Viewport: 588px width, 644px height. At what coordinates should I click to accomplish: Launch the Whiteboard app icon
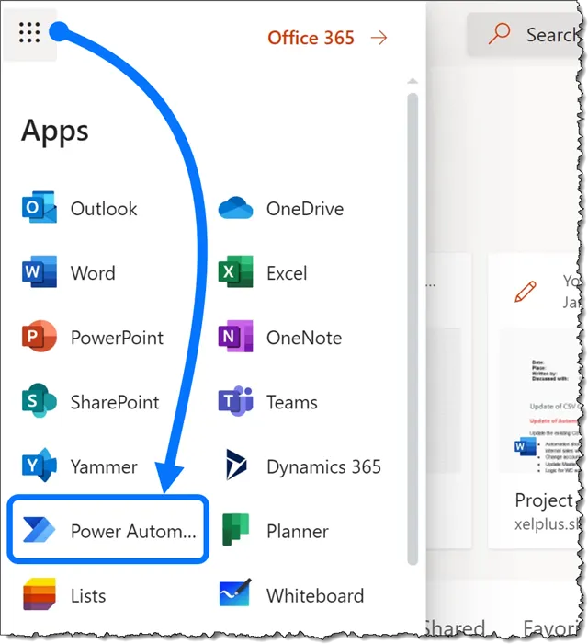(x=235, y=594)
